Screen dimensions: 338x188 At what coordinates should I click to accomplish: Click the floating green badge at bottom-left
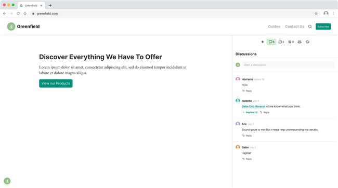click(7, 181)
